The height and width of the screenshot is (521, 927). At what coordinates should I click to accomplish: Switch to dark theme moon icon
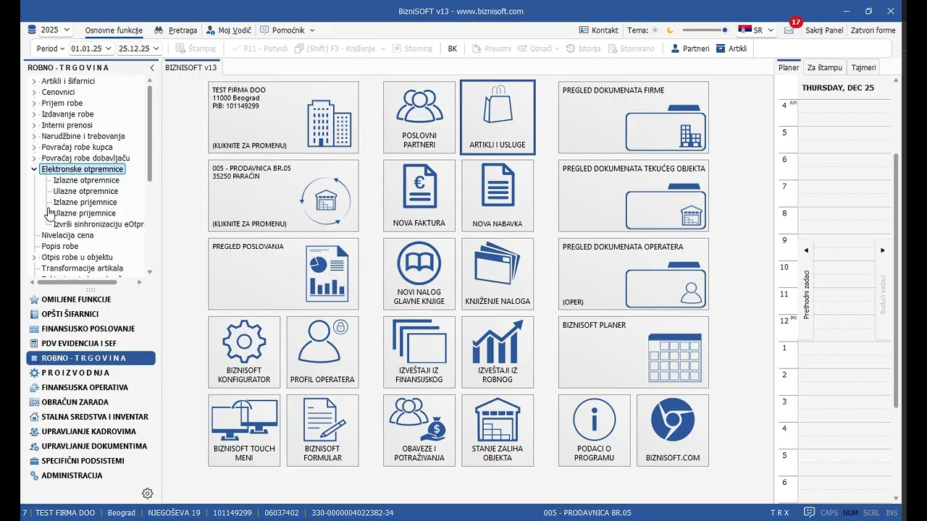(670, 30)
